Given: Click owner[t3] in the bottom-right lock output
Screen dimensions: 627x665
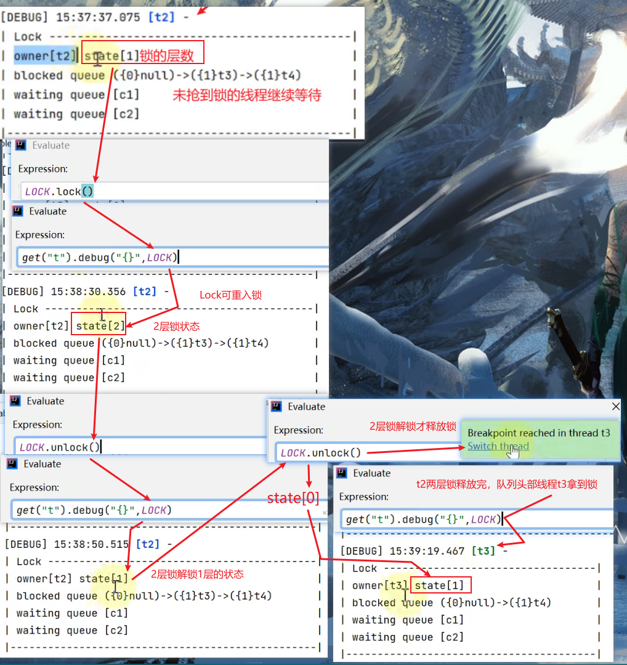Looking at the screenshot, I should click(379, 585).
